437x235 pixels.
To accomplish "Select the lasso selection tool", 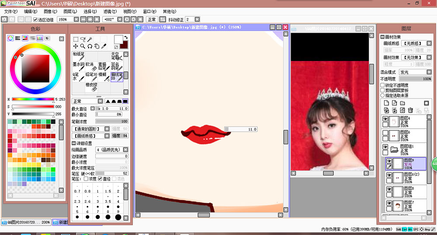I will (x=83, y=39).
